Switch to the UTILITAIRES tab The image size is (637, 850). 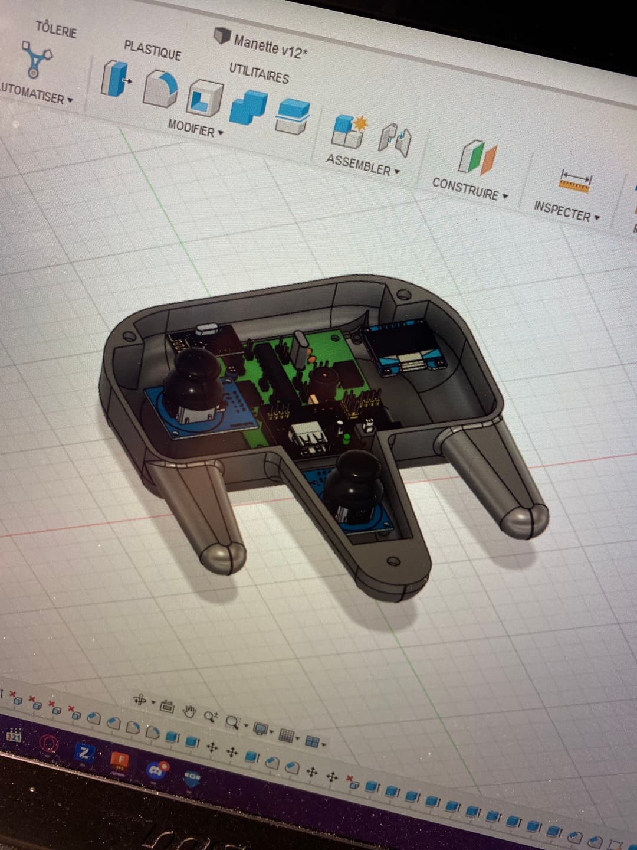[x=259, y=73]
